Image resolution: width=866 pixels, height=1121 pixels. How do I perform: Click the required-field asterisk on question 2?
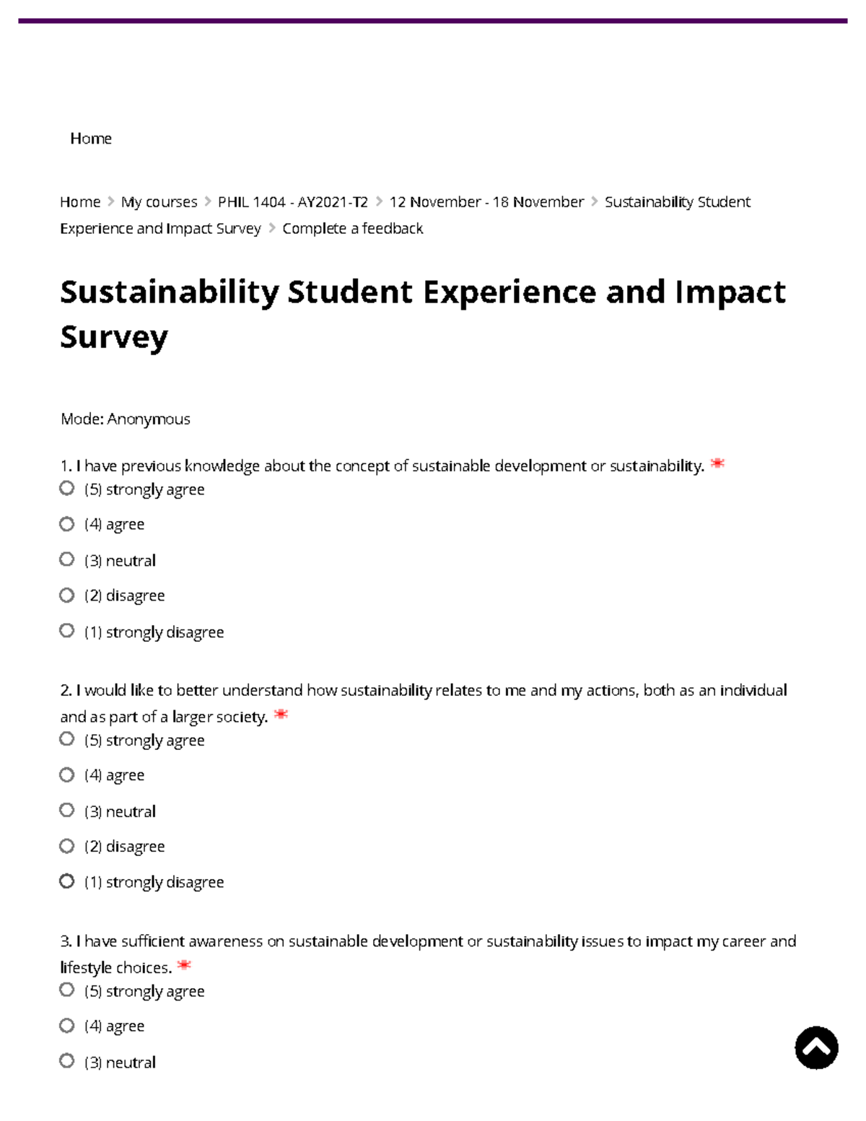[283, 714]
